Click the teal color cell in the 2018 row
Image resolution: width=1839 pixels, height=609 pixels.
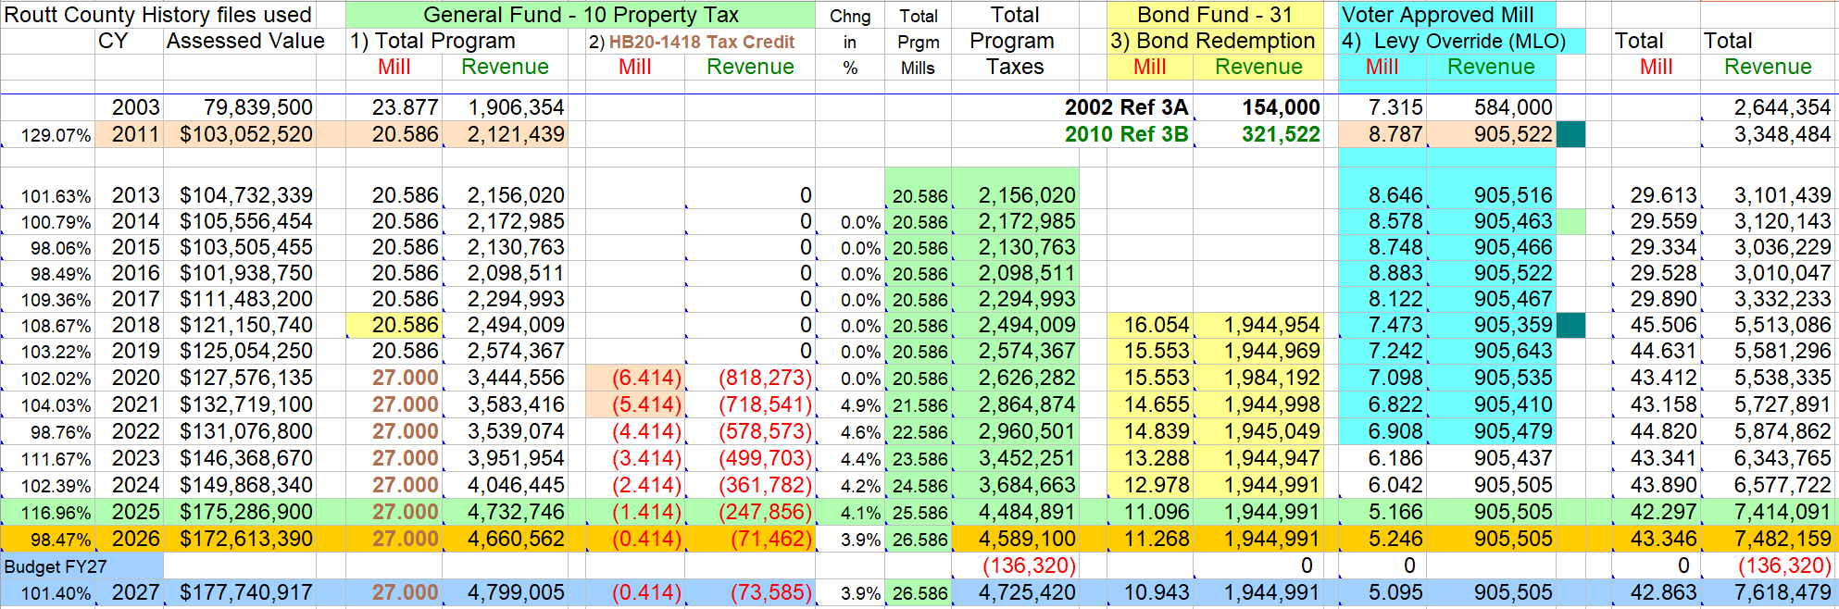point(1570,325)
